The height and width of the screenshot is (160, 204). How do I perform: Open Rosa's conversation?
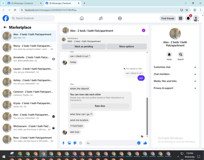29,139
